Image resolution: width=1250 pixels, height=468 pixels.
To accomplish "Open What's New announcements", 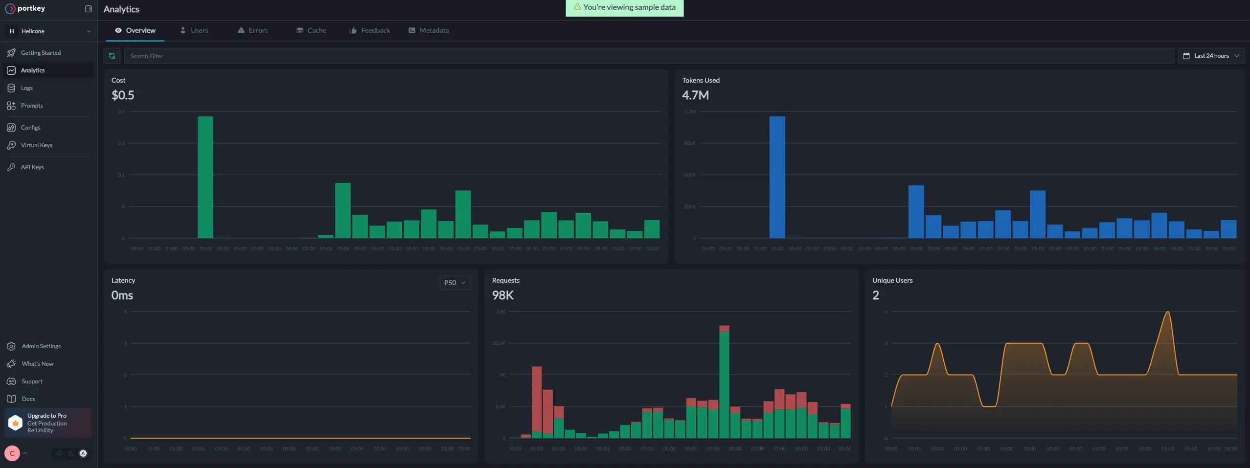I will tap(37, 364).
